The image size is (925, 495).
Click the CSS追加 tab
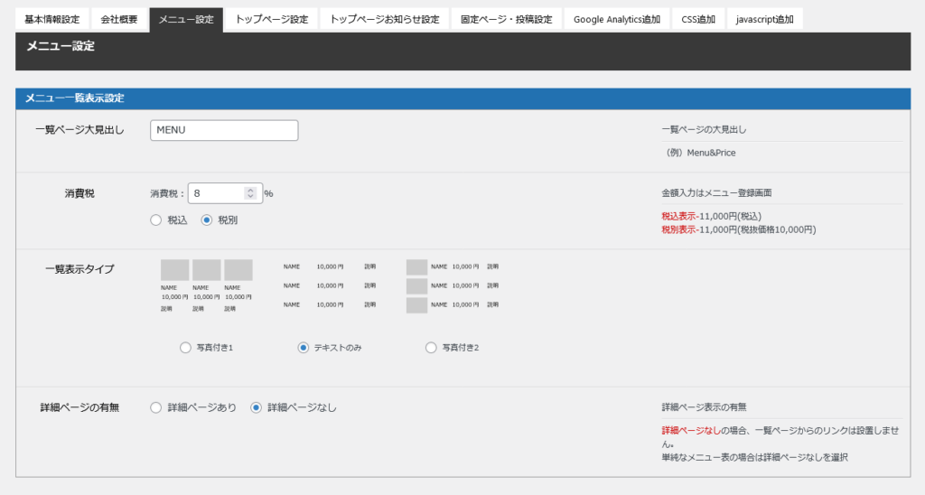699,19
